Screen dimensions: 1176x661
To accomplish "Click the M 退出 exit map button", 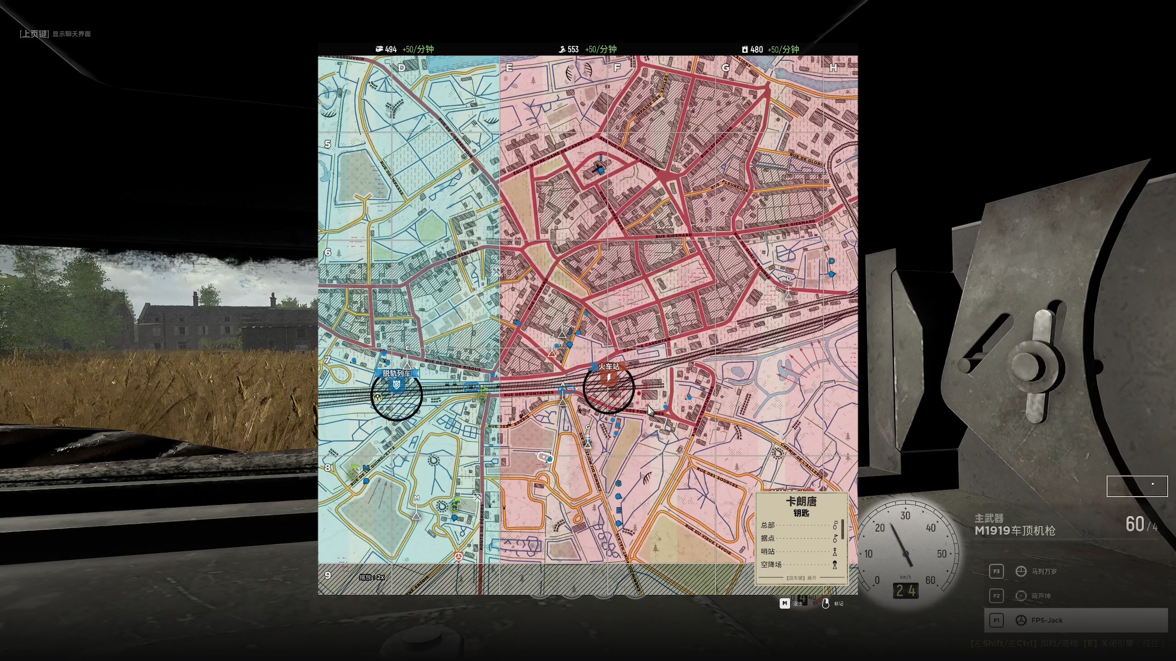I will 785,603.
